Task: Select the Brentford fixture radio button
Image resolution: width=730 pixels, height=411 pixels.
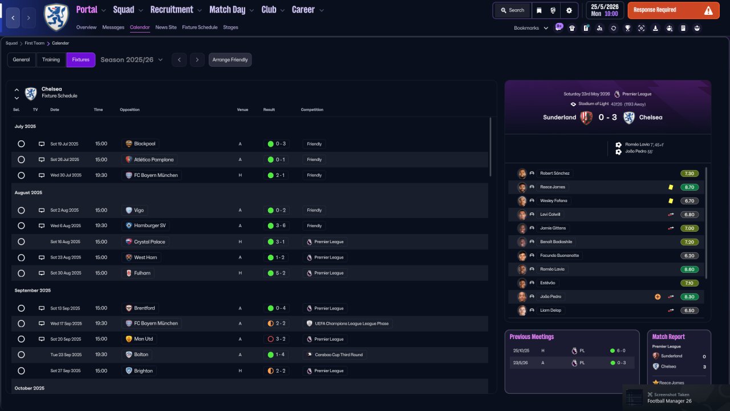Action: (x=21, y=308)
